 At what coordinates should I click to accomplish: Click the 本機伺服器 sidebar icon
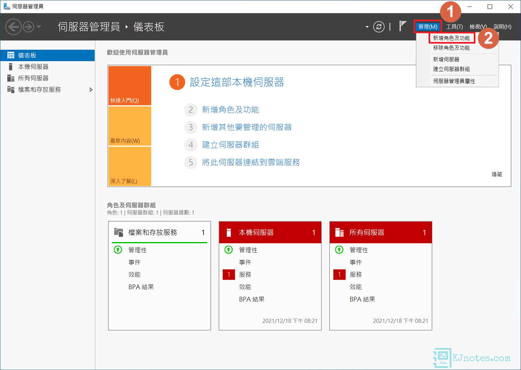coord(11,67)
